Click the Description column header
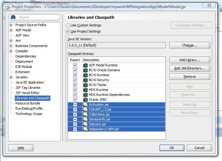The image size is (222, 161). [124, 60]
